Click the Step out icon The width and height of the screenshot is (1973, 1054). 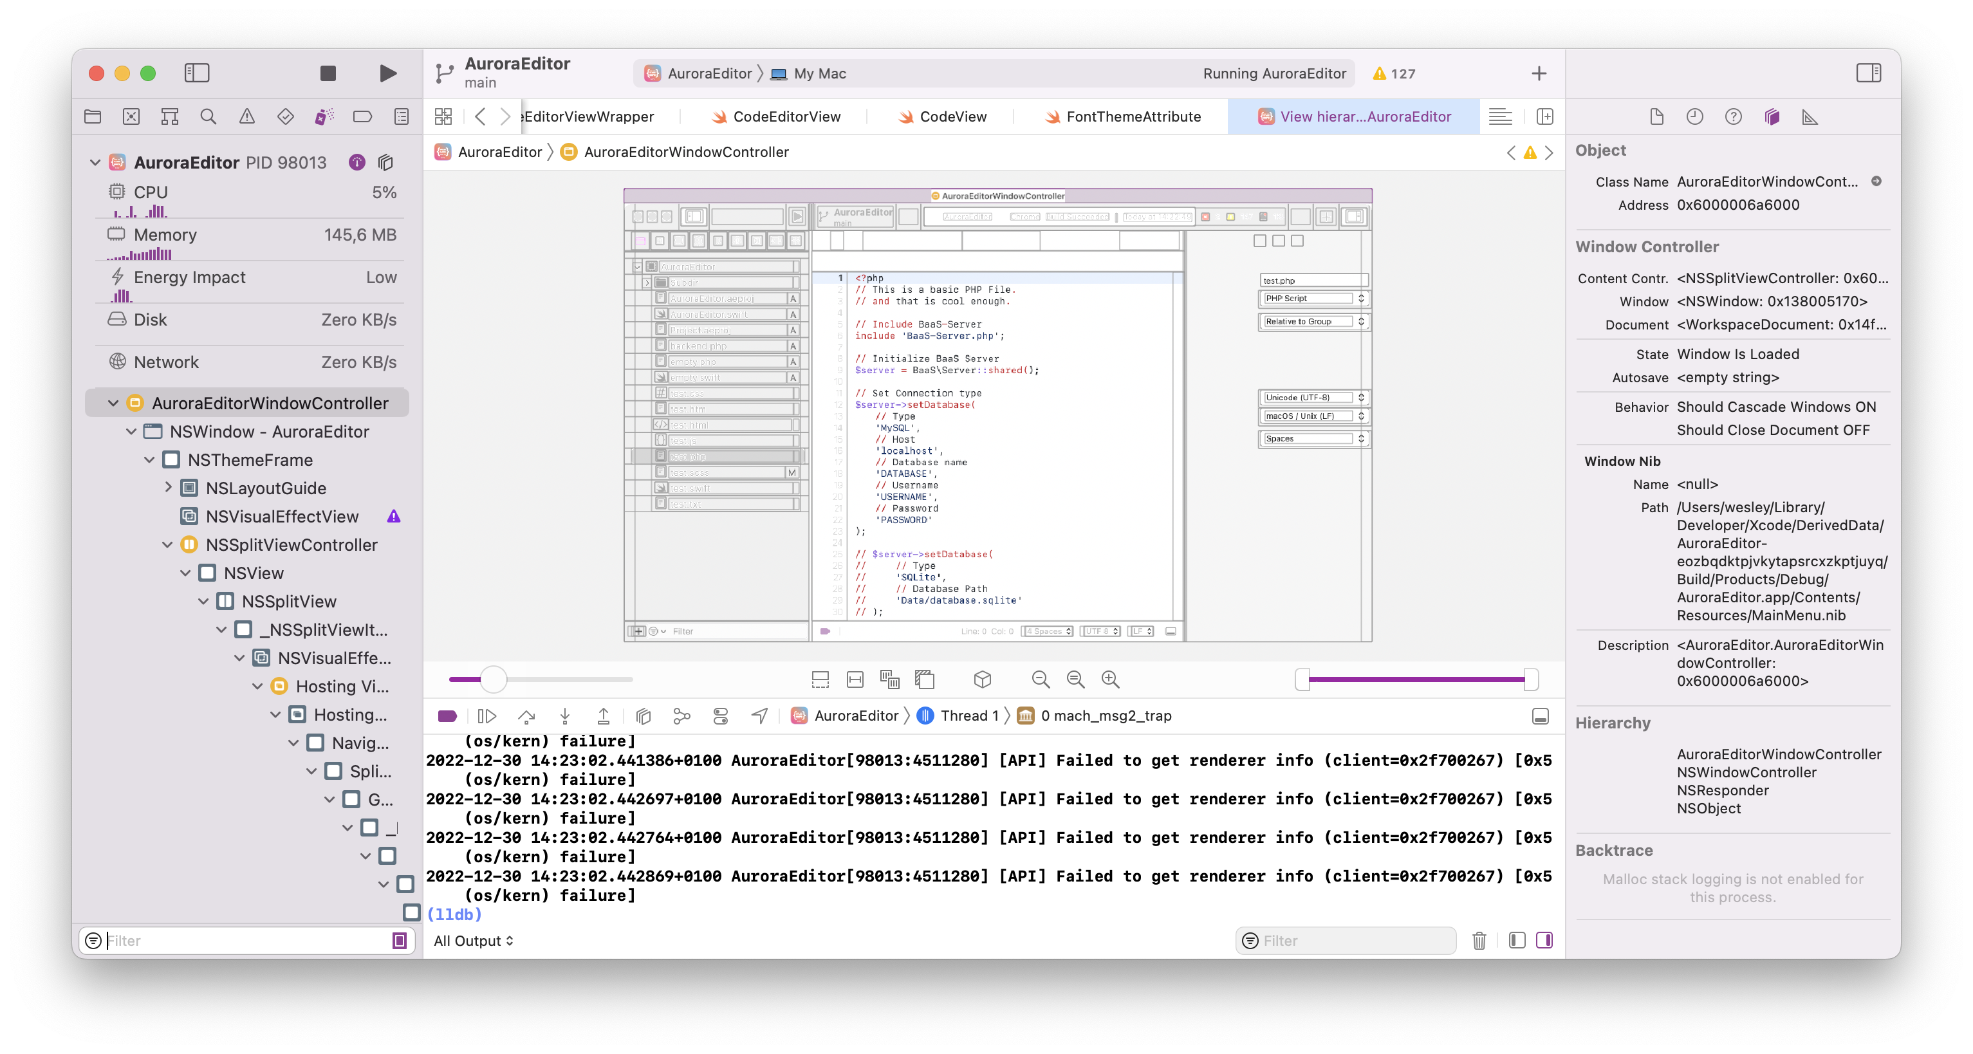(x=604, y=716)
